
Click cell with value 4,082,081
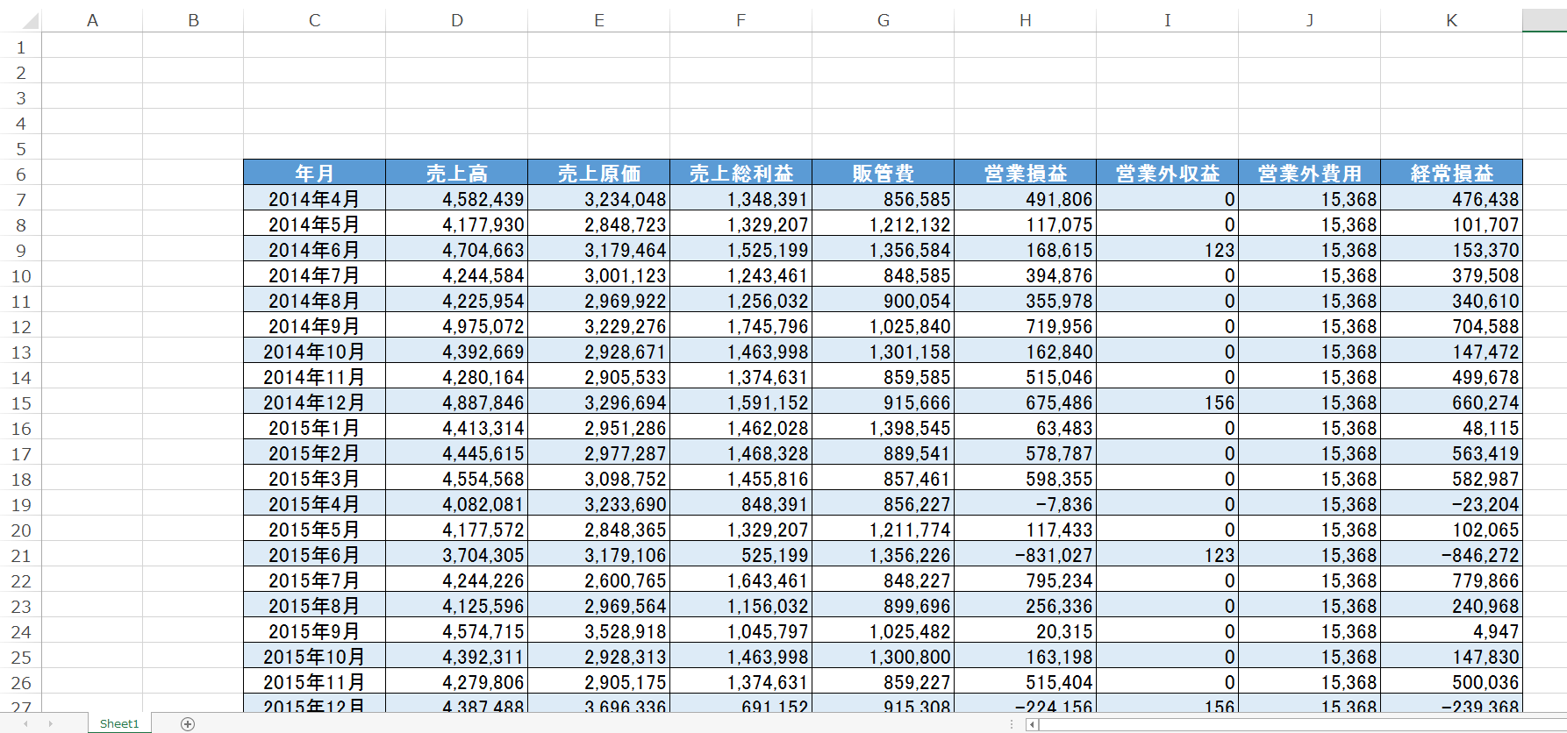tap(456, 504)
